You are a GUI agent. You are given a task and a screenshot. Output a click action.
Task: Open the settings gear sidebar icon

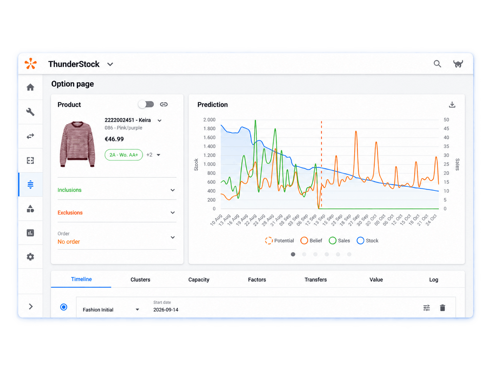click(x=31, y=257)
